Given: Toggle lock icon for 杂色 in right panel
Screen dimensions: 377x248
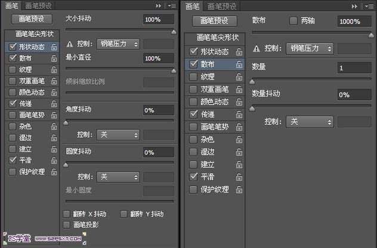Looking at the screenshot, I should pos(239,139).
